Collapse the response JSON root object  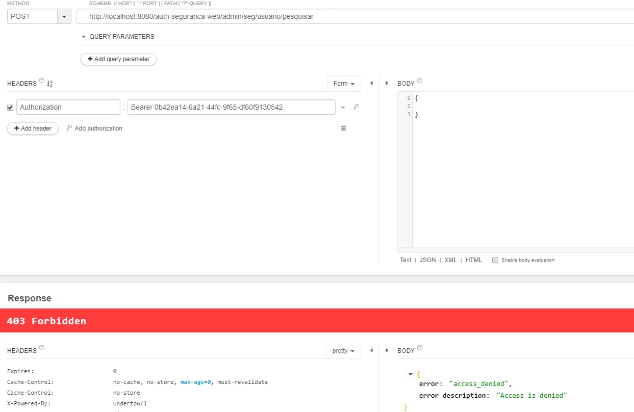pos(411,374)
